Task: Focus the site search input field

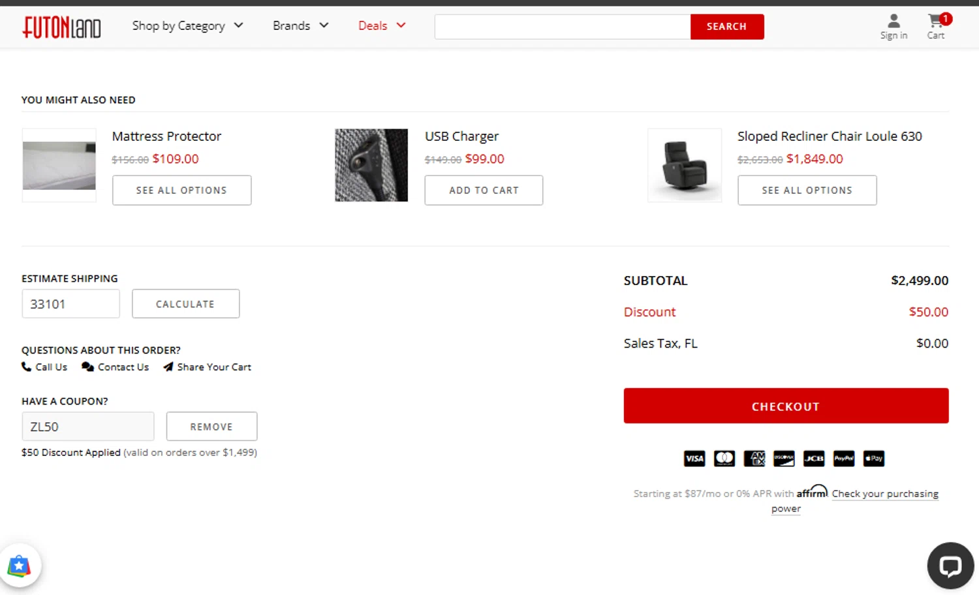Action: pyautogui.click(x=563, y=27)
